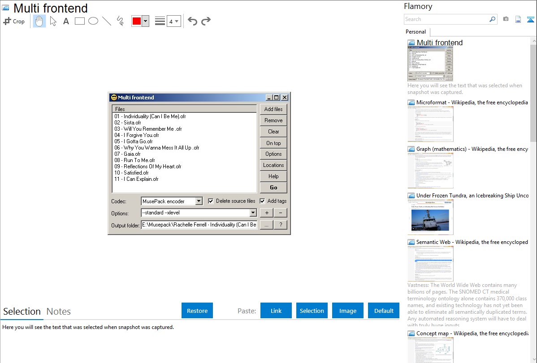Open the line width 4 dropdown

173,21
